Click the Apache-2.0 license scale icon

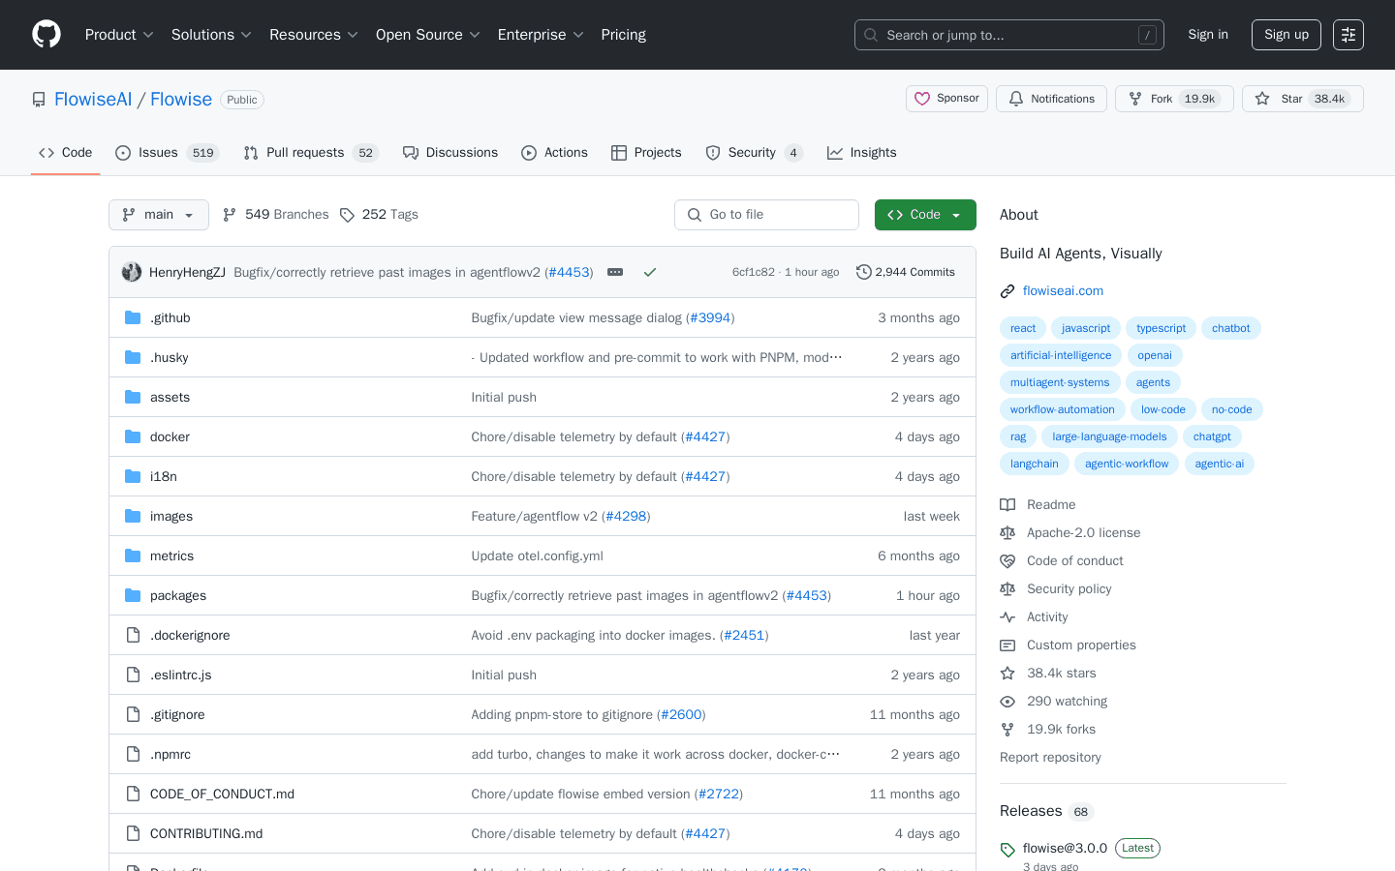coord(1007,532)
